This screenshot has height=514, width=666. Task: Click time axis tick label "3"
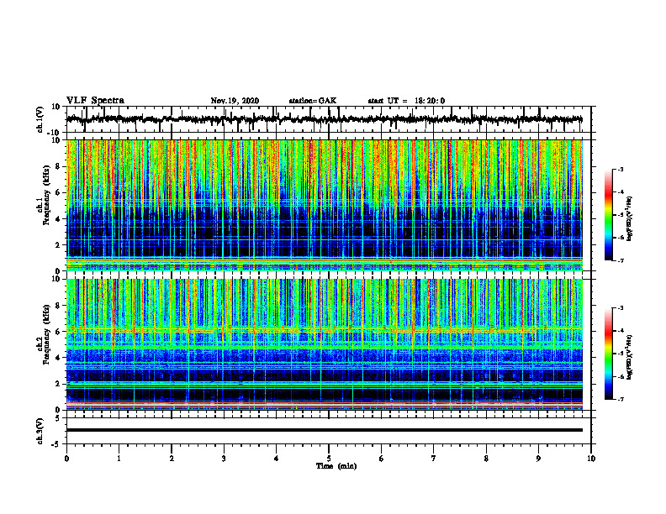tap(224, 459)
